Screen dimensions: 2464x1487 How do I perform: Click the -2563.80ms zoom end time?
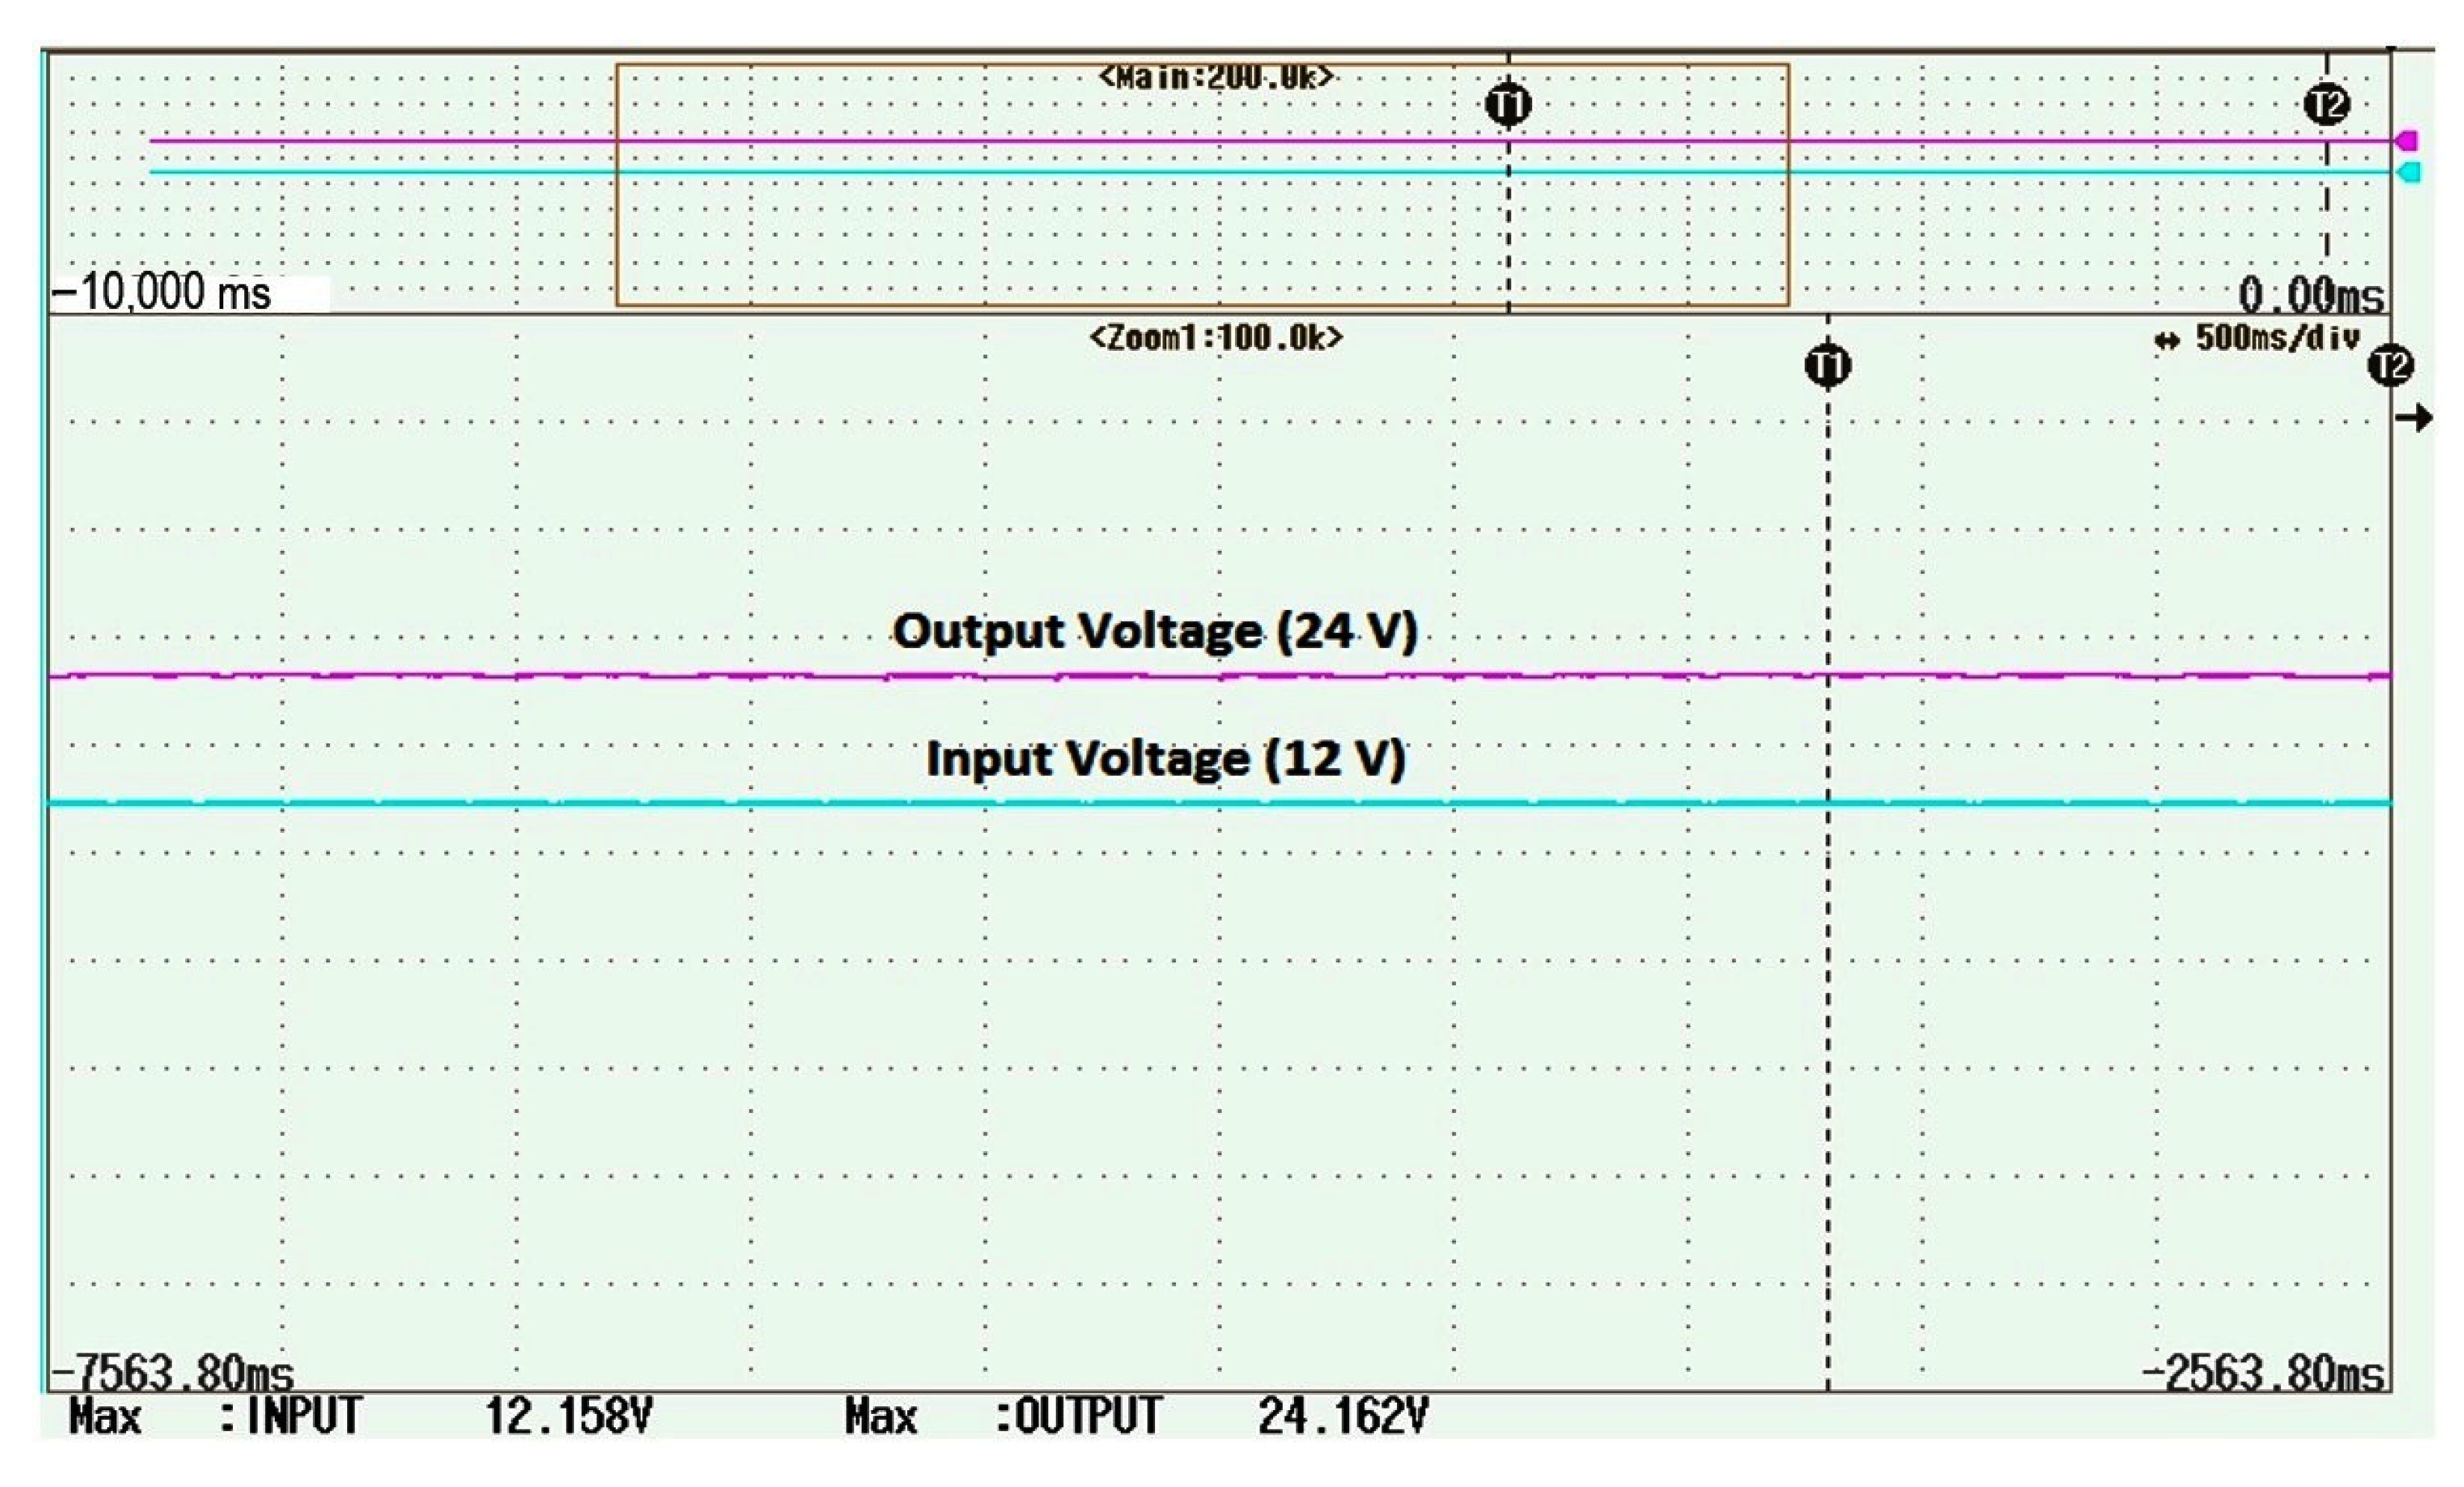2263,1372
